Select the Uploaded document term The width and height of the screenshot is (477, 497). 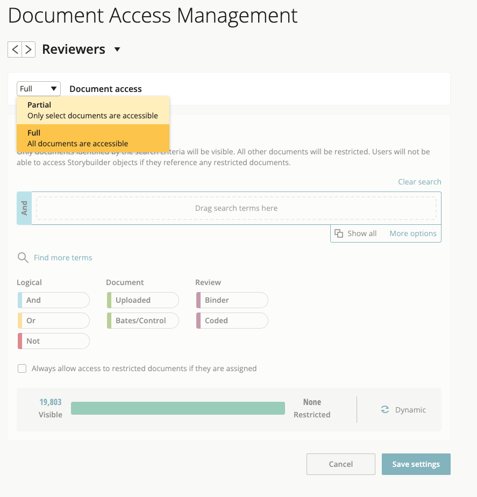142,300
